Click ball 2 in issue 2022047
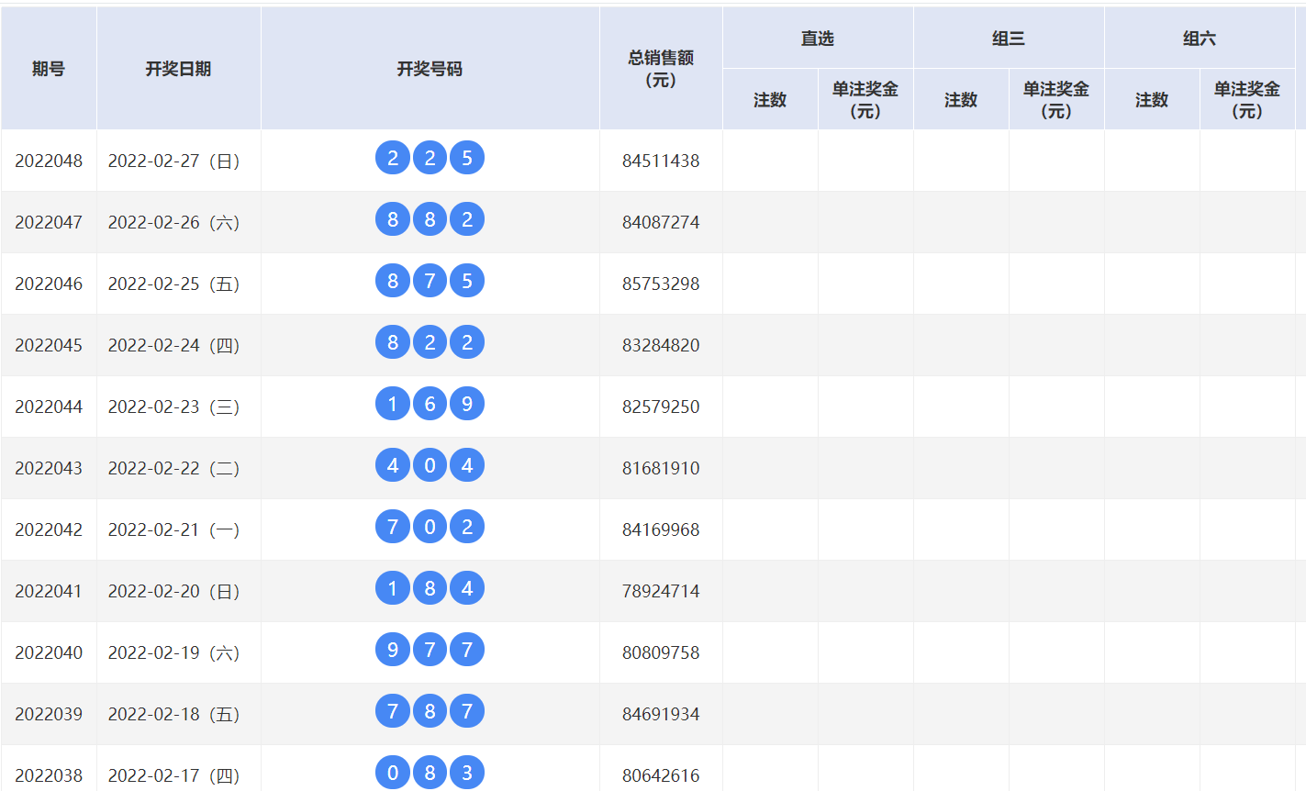Screen dimensions: 1306x791 click(467, 219)
